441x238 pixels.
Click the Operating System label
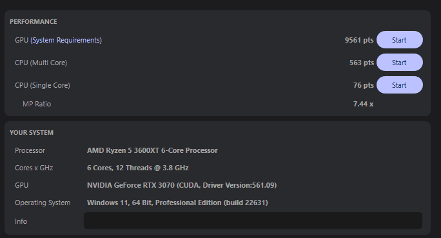[43, 203]
